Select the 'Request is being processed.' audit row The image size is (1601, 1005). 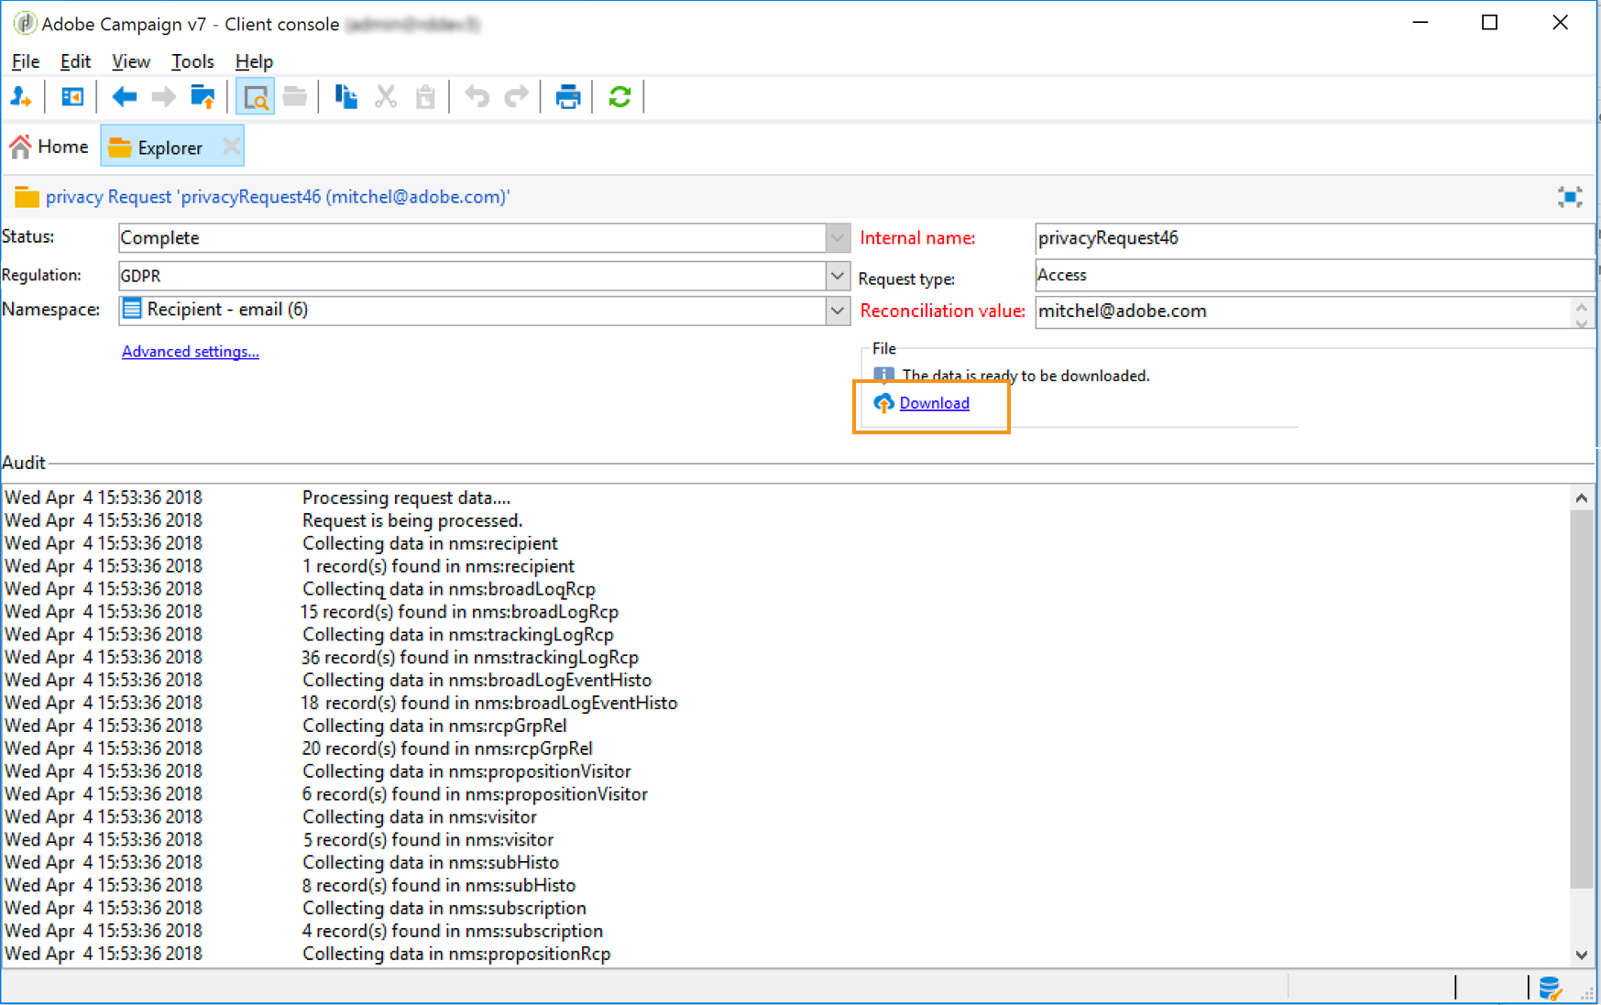[785, 520]
